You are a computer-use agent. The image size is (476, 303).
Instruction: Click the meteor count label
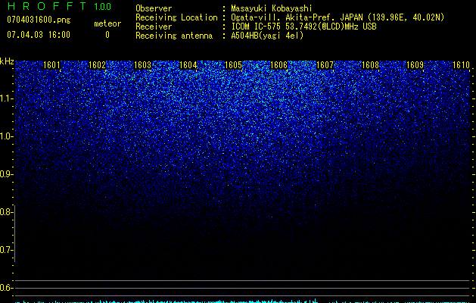(107, 23)
